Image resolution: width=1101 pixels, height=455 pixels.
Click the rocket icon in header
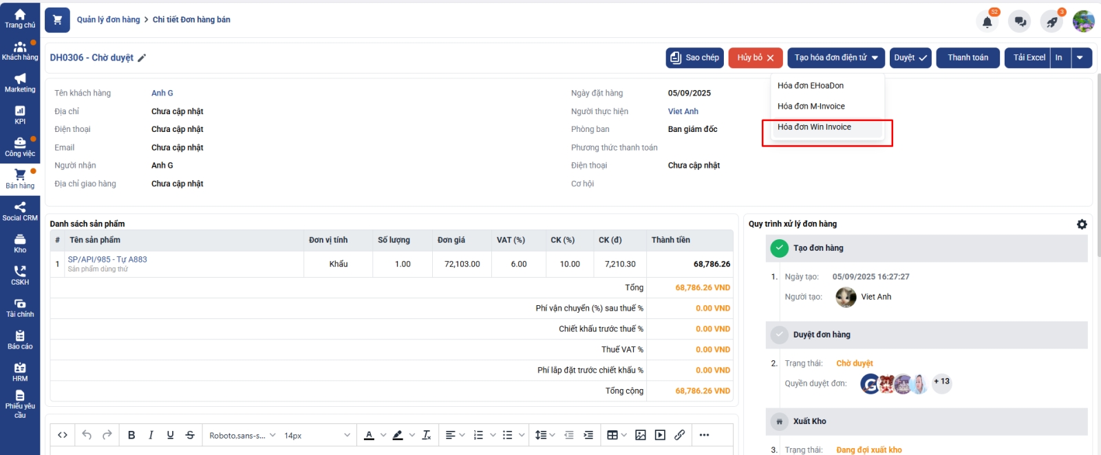1051,21
